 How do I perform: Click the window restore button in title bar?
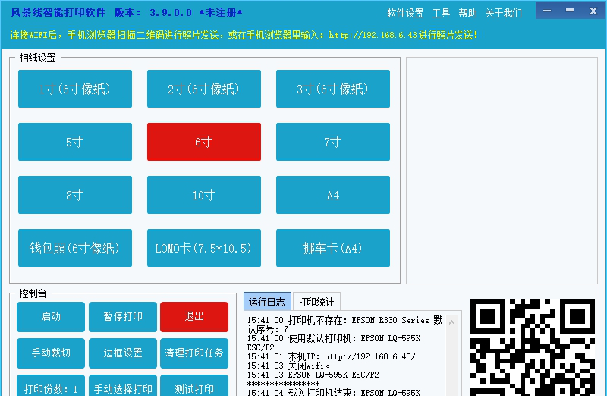(x=570, y=11)
